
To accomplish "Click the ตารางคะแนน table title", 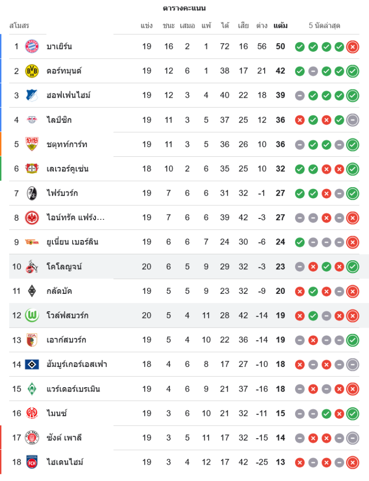I will 184,8.
